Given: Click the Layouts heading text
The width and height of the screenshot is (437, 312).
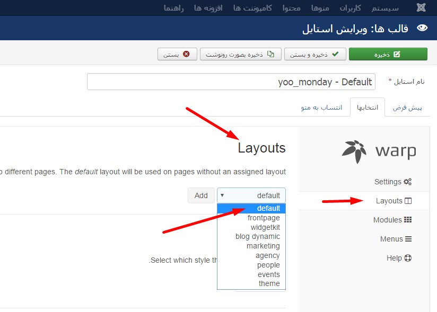Looking at the screenshot, I should (x=261, y=148).
